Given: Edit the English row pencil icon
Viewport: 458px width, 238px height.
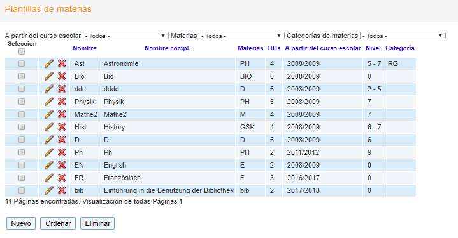Looking at the screenshot, I should click(x=49, y=165).
